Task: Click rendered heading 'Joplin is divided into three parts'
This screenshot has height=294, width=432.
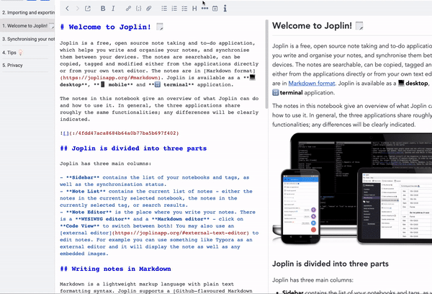Action: pos(330,264)
